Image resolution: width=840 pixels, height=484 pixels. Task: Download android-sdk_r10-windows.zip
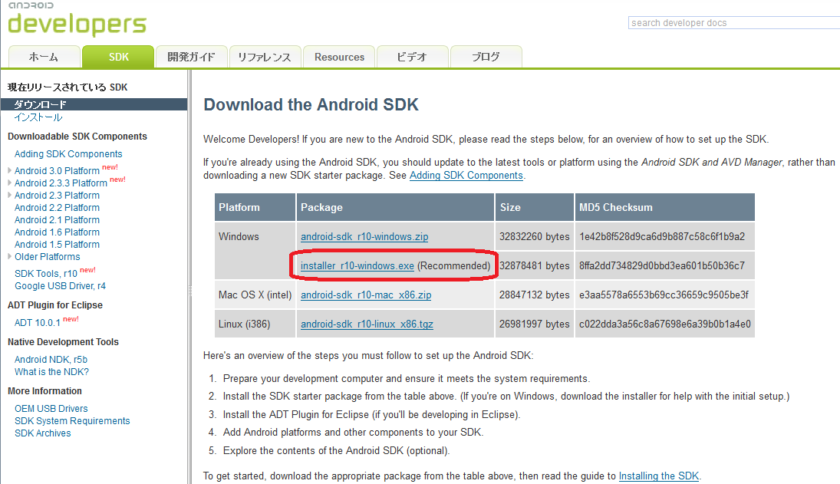(x=364, y=237)
